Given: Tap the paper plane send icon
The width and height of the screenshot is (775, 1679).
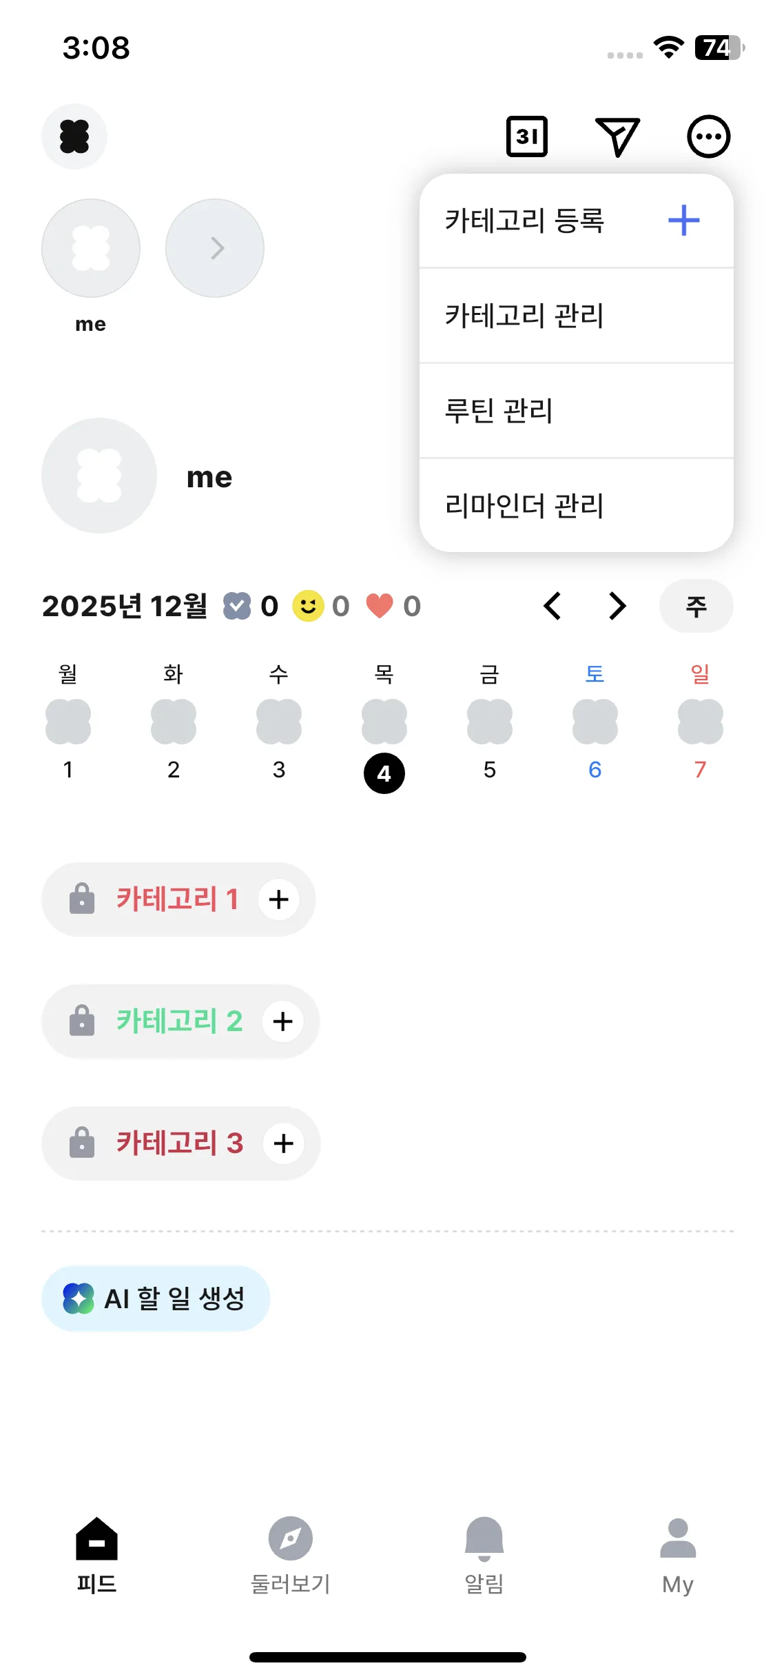Looking at the screenshot, I should 617,136.
